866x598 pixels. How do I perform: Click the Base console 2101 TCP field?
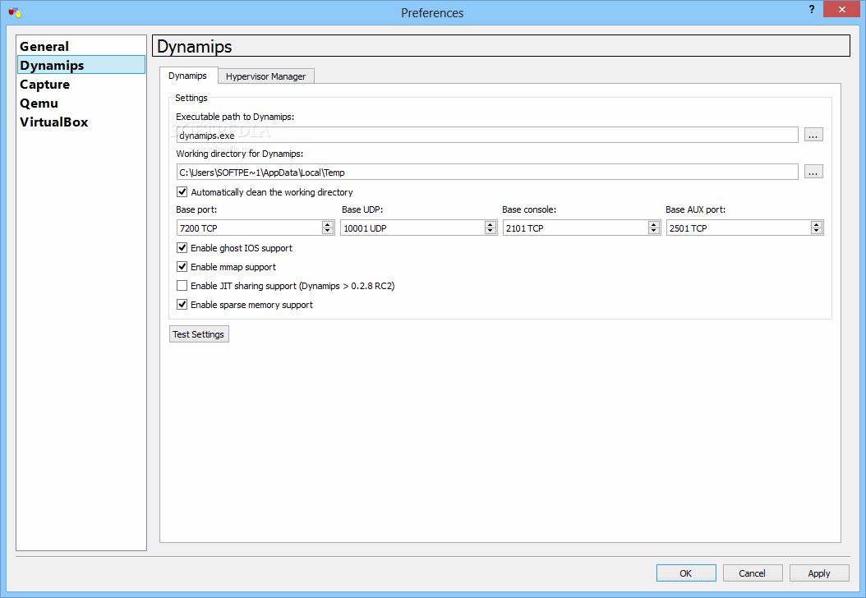(x=575, y=228)
